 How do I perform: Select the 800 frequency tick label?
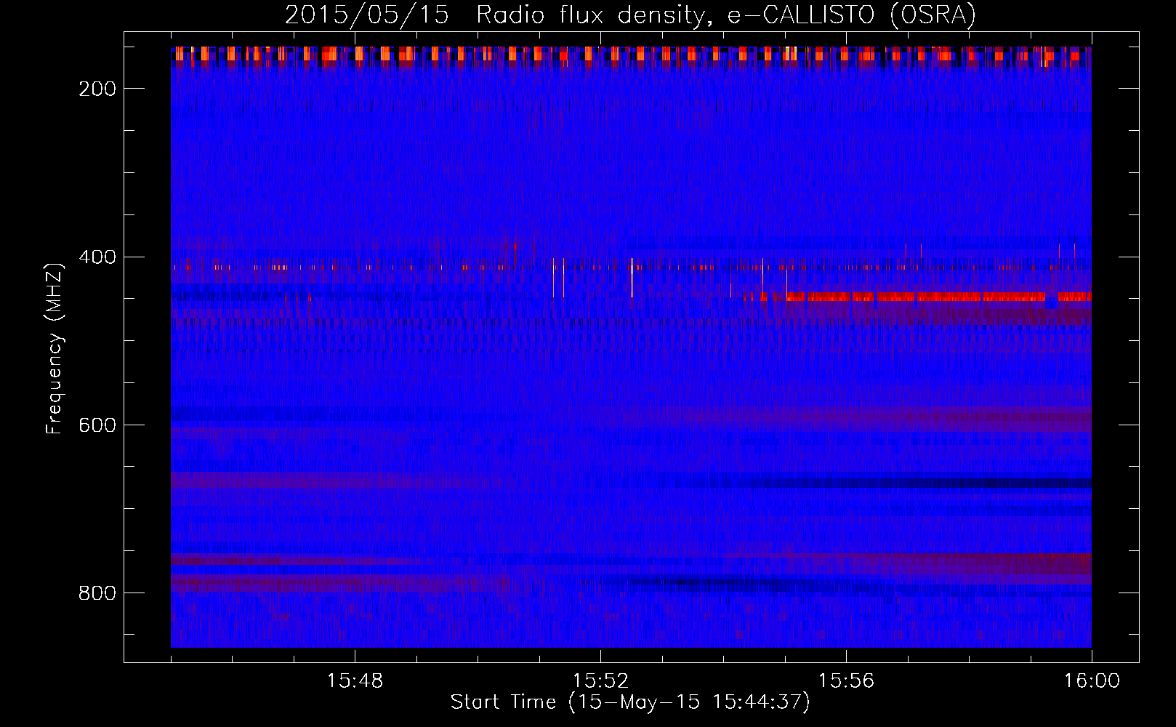pos(97,593)
